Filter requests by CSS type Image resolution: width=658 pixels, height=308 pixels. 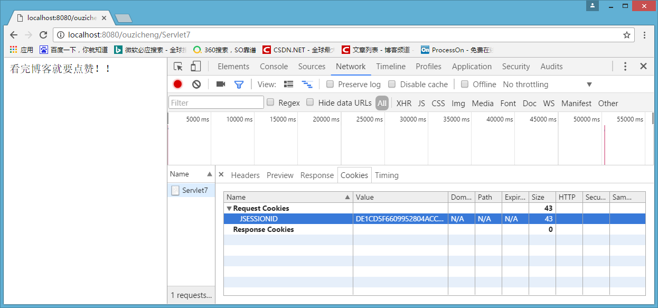438,103
